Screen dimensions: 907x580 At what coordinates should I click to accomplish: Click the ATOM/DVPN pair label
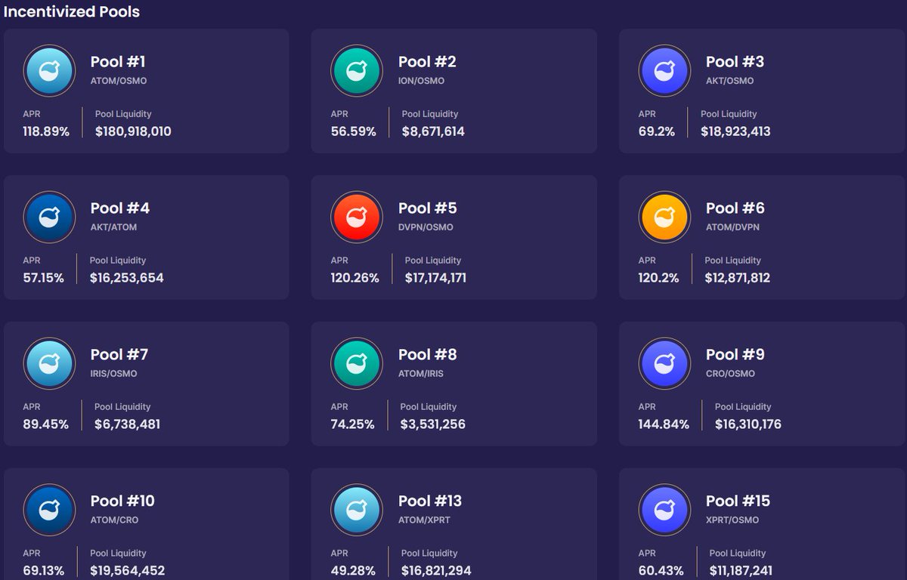pos(732,227)
